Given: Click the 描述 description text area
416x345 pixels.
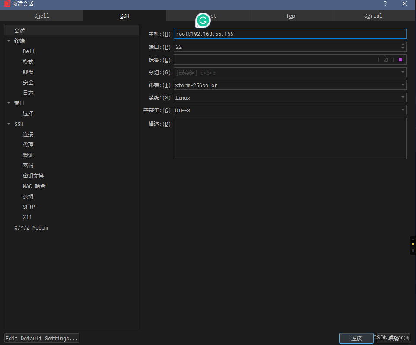Looking at the screenshot, I should (x=290, y=138).
